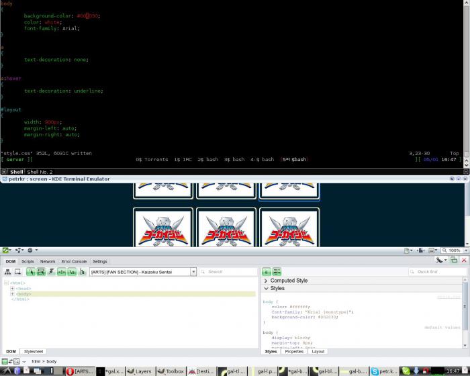Click the bottom-left Gokaiger logo thumbnail
This screenshot has width=470, height=376.
click(x=163, y=228)
